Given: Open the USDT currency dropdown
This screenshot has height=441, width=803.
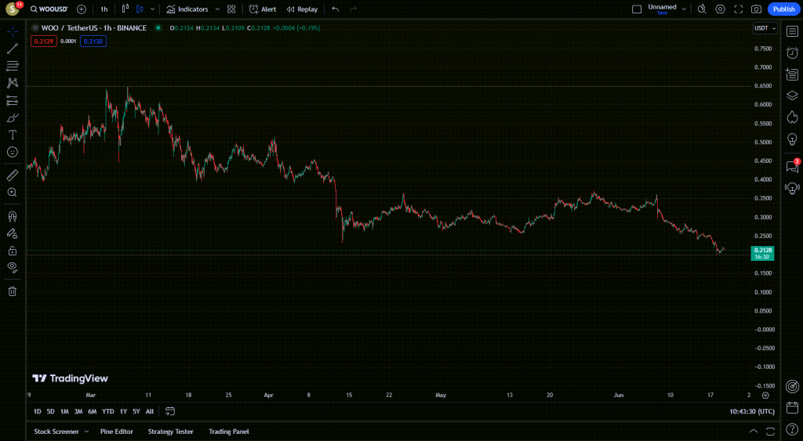Looking at the screenshot, I should 765,28.
